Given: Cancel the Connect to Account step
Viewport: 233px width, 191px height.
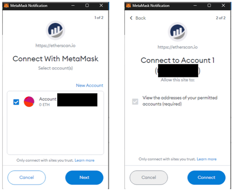Looking at the screenshot, I should [149, 177].
